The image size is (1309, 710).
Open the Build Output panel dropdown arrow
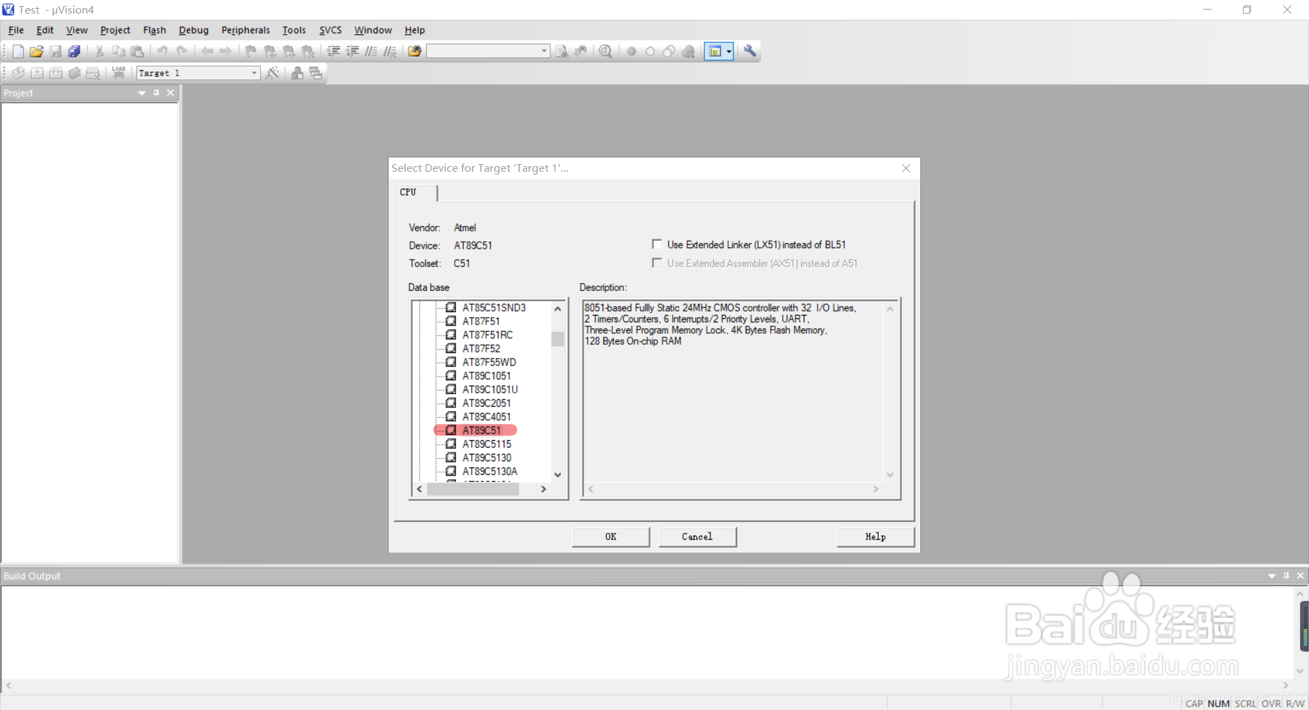pos(1272,576)
